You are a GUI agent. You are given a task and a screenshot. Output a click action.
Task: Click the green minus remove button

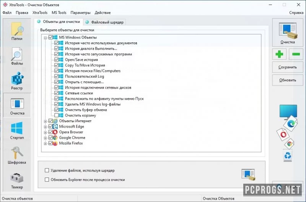296,54
